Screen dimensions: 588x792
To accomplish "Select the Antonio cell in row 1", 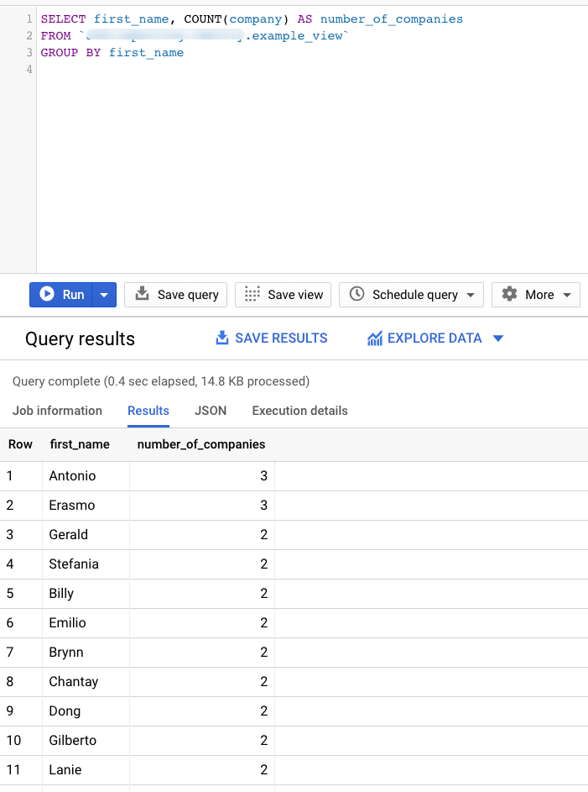I will [x=73, y=475].
